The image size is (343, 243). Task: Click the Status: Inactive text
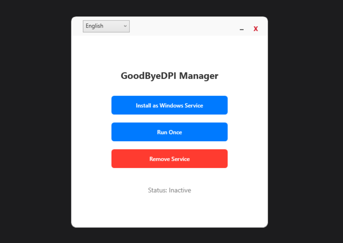click(x=169, y=190)
